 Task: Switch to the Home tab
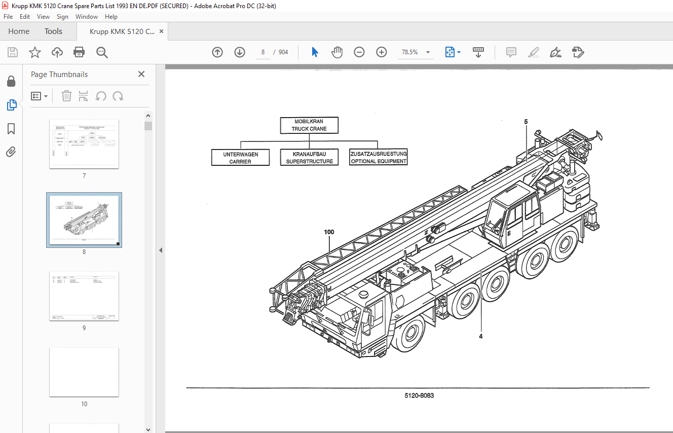19,31
